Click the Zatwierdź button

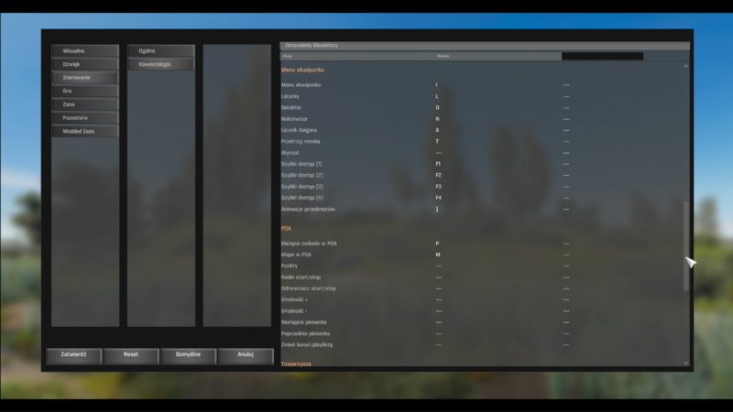tap(73, 354)
